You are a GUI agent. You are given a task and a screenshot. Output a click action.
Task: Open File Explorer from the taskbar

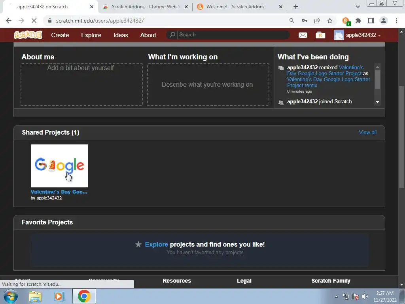coord(35,296)
